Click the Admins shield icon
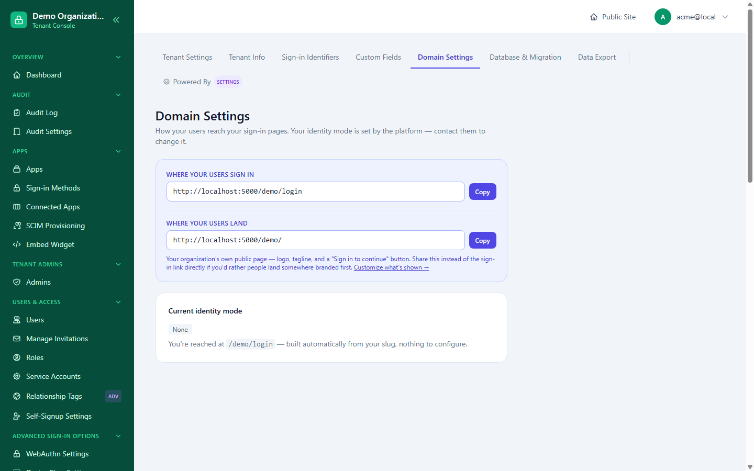This screenshot has height=471, width=754. pyautogui.click(x=17, y=282)
